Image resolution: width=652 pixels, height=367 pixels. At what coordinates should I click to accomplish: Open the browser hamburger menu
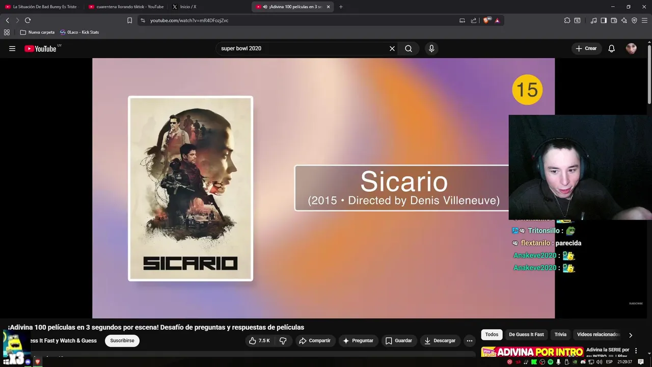(x=644, y=20)
